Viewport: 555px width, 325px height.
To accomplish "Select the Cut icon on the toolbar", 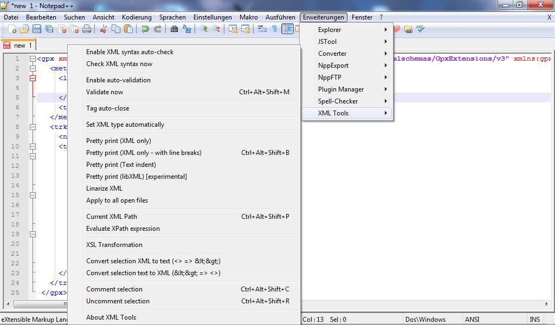I will [104, 28].
